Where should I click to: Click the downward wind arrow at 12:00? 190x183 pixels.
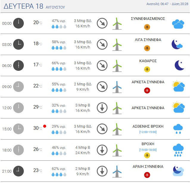coord(102,108)
